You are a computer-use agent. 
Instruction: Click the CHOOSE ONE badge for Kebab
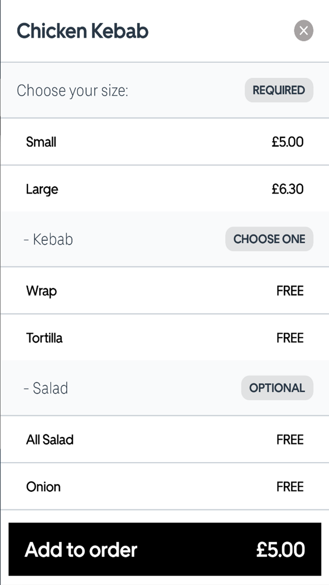click(269, 239)
